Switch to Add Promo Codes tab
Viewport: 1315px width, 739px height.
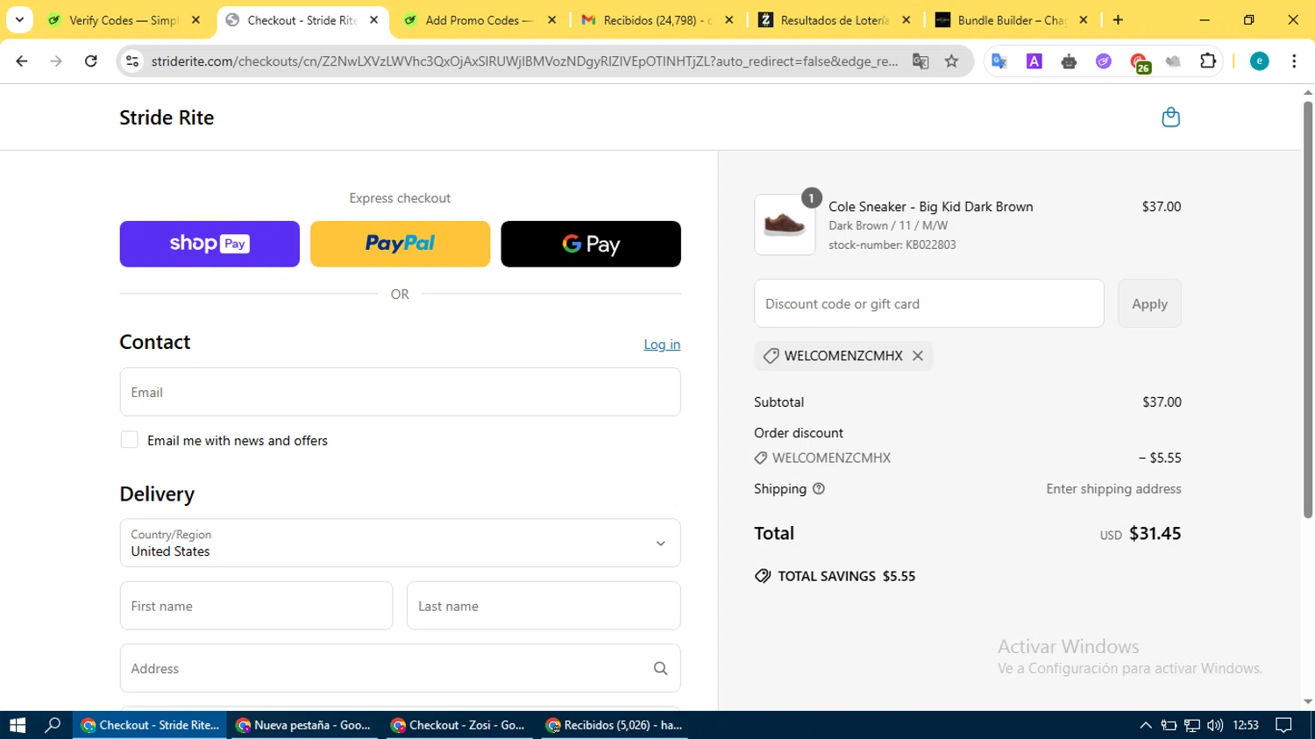(479, 19)
